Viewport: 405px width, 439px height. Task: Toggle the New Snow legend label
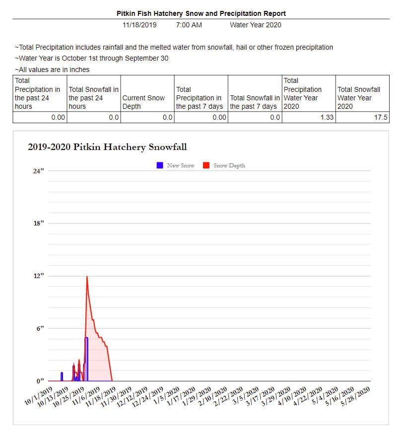click(181, 165)
